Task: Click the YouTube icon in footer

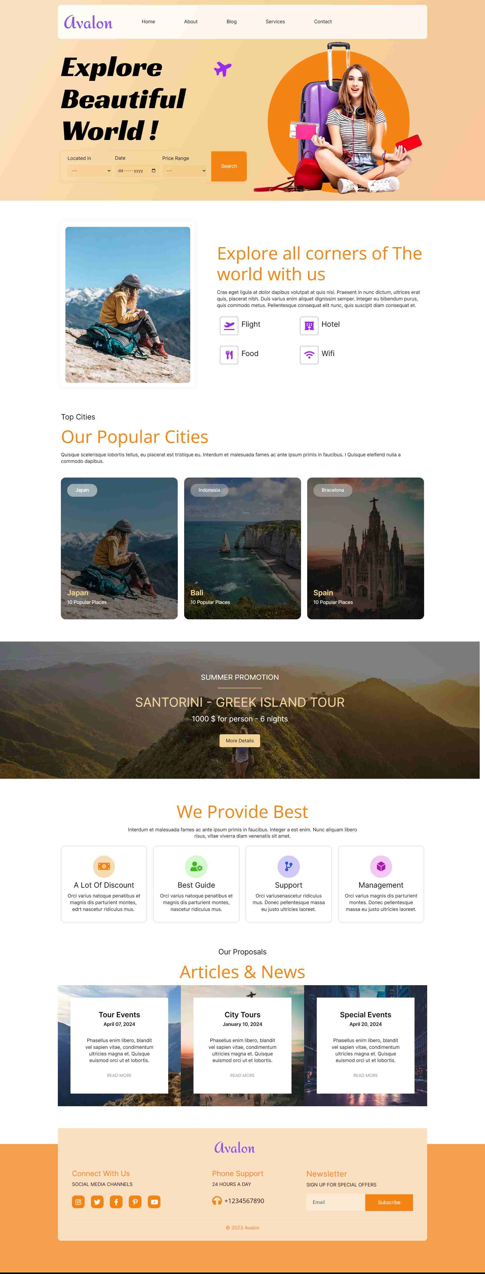Action: (x=154, y=1202)
